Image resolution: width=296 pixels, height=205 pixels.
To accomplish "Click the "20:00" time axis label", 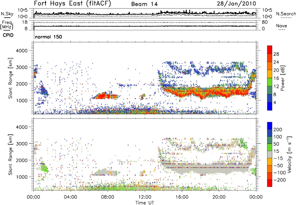I will click(x=219, y=197).
